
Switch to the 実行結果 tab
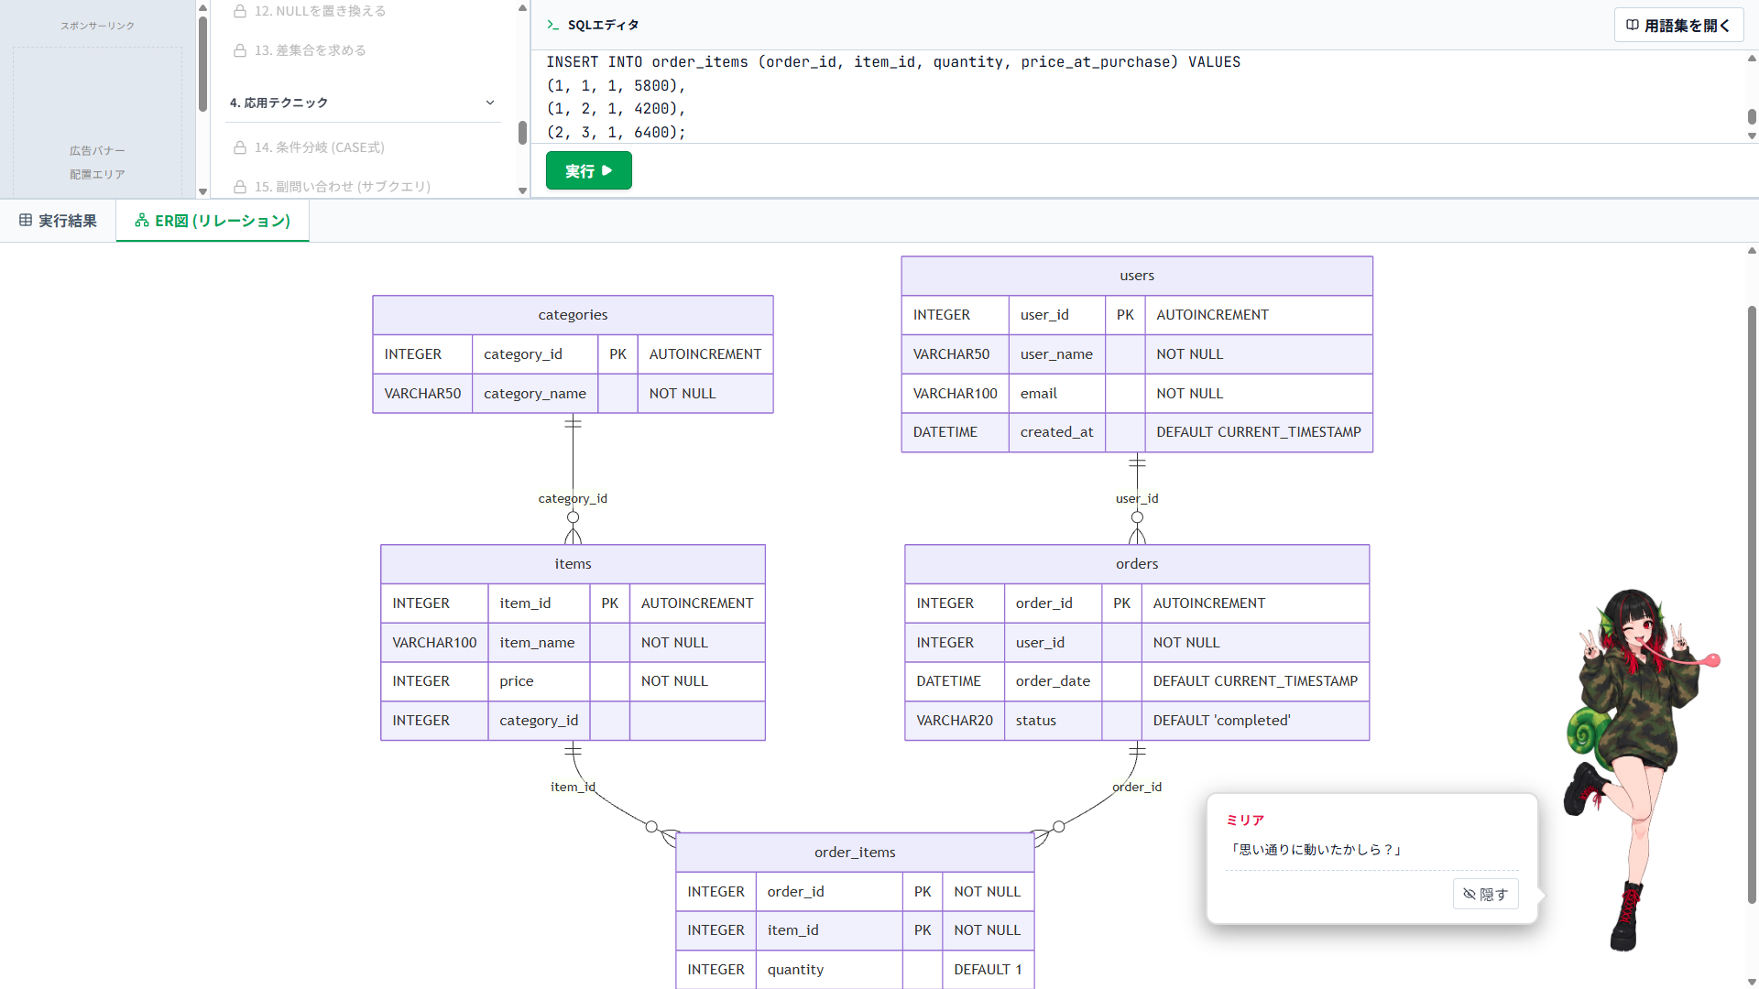point(58,221)
